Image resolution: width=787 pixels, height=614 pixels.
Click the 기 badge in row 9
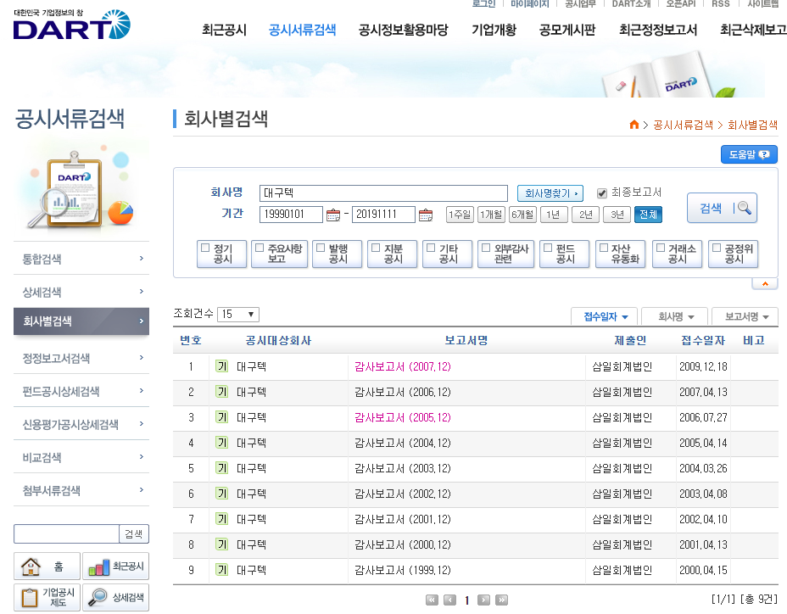222,570
